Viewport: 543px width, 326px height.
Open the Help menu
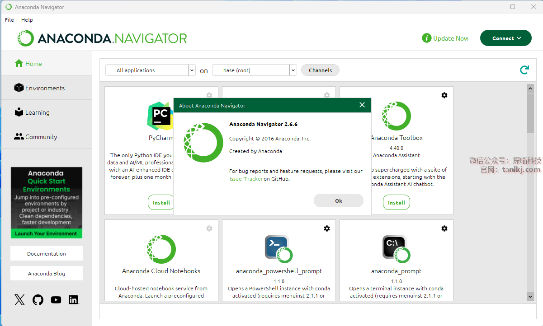(27, 20)
